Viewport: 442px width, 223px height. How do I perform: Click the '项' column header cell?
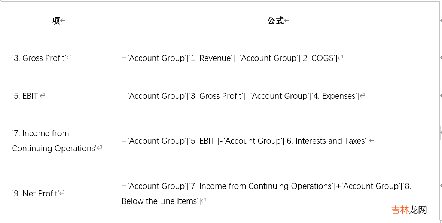[56, 21]
